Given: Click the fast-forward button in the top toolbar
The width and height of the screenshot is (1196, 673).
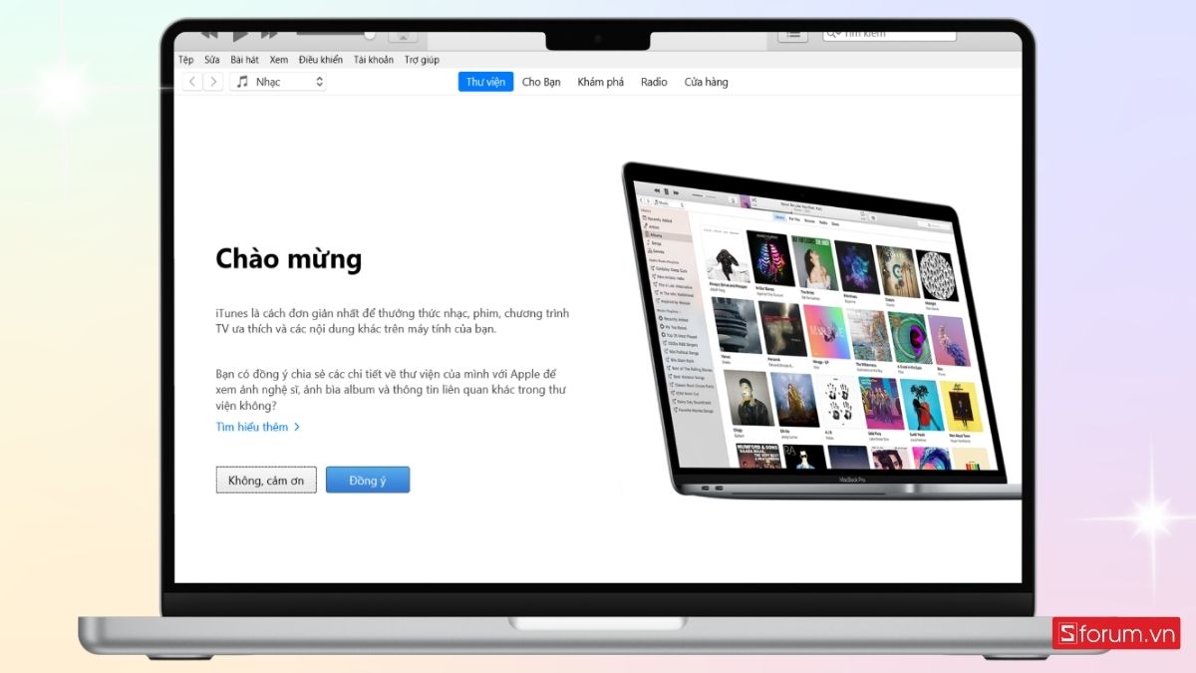Looking at the screenshot, I should coord(271,35).
